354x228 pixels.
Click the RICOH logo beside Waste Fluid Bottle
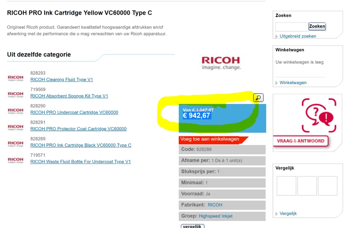[15, 160]
